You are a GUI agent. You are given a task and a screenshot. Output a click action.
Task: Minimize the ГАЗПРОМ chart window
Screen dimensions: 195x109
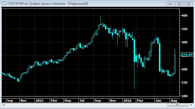tap(170, 3)
